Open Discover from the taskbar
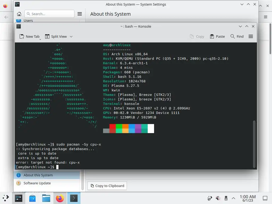The image size is (272, 204). (32, 198)
